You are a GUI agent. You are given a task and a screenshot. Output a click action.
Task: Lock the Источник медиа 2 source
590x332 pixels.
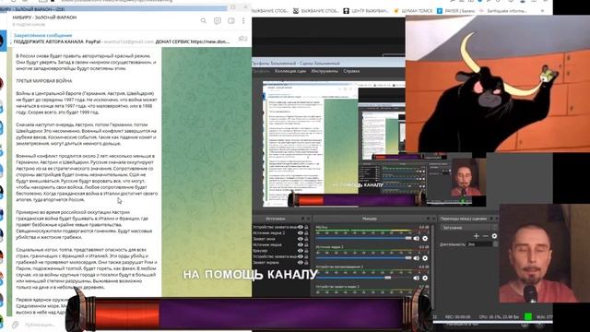click(x=307, y=233)
